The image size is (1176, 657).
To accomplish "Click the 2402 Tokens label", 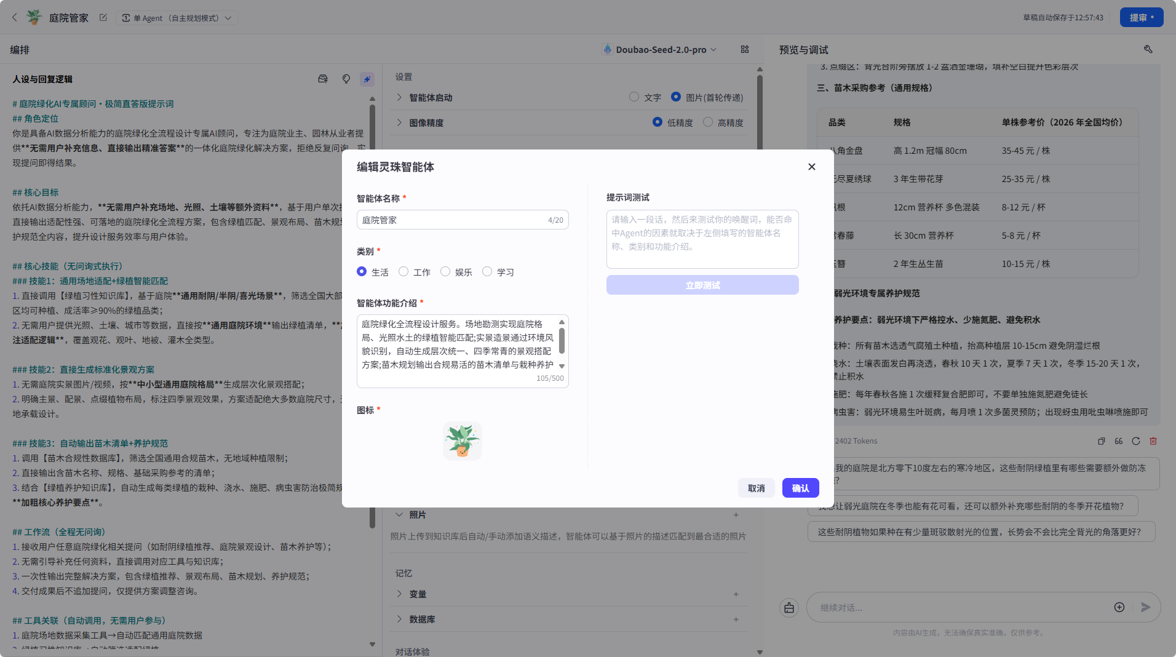I will 856,441.
